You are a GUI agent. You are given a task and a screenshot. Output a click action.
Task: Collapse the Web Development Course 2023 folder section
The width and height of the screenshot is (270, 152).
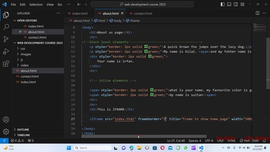tap(38, 43)
